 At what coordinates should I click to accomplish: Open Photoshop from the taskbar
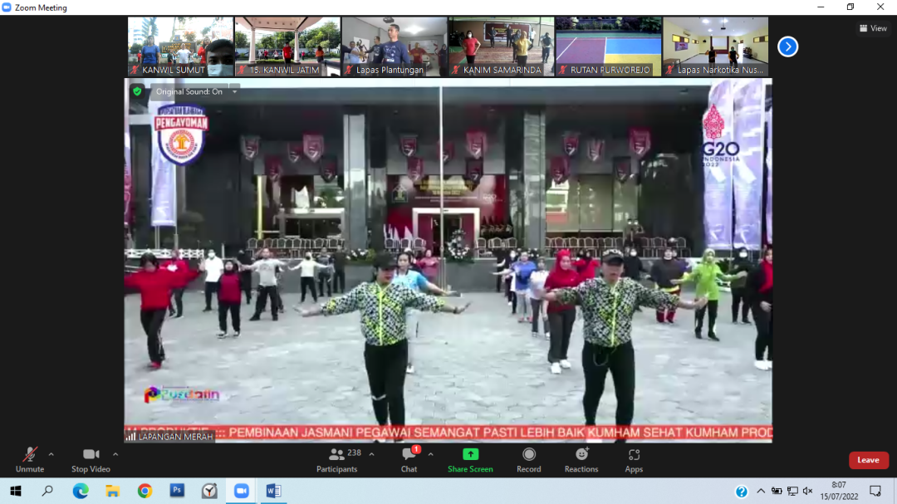tap(177, 491)
